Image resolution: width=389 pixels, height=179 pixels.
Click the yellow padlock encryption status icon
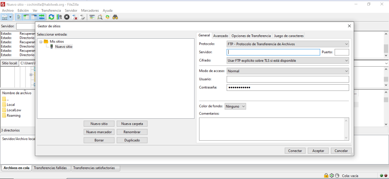[x=326, y=176]
